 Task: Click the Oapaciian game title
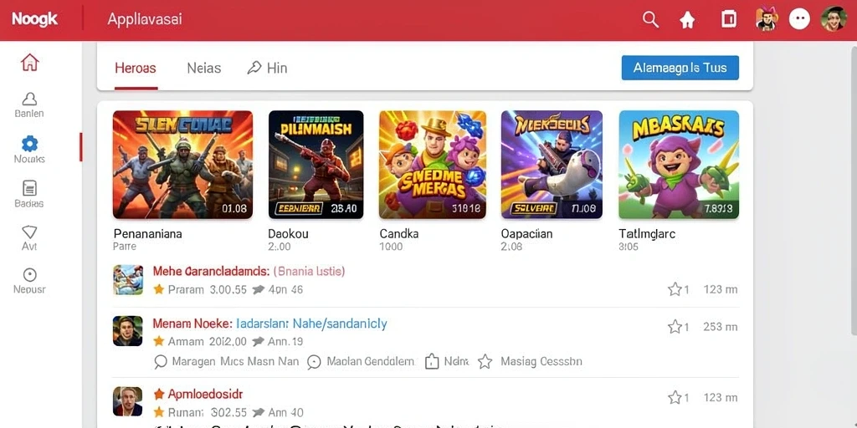pos(527,234)
